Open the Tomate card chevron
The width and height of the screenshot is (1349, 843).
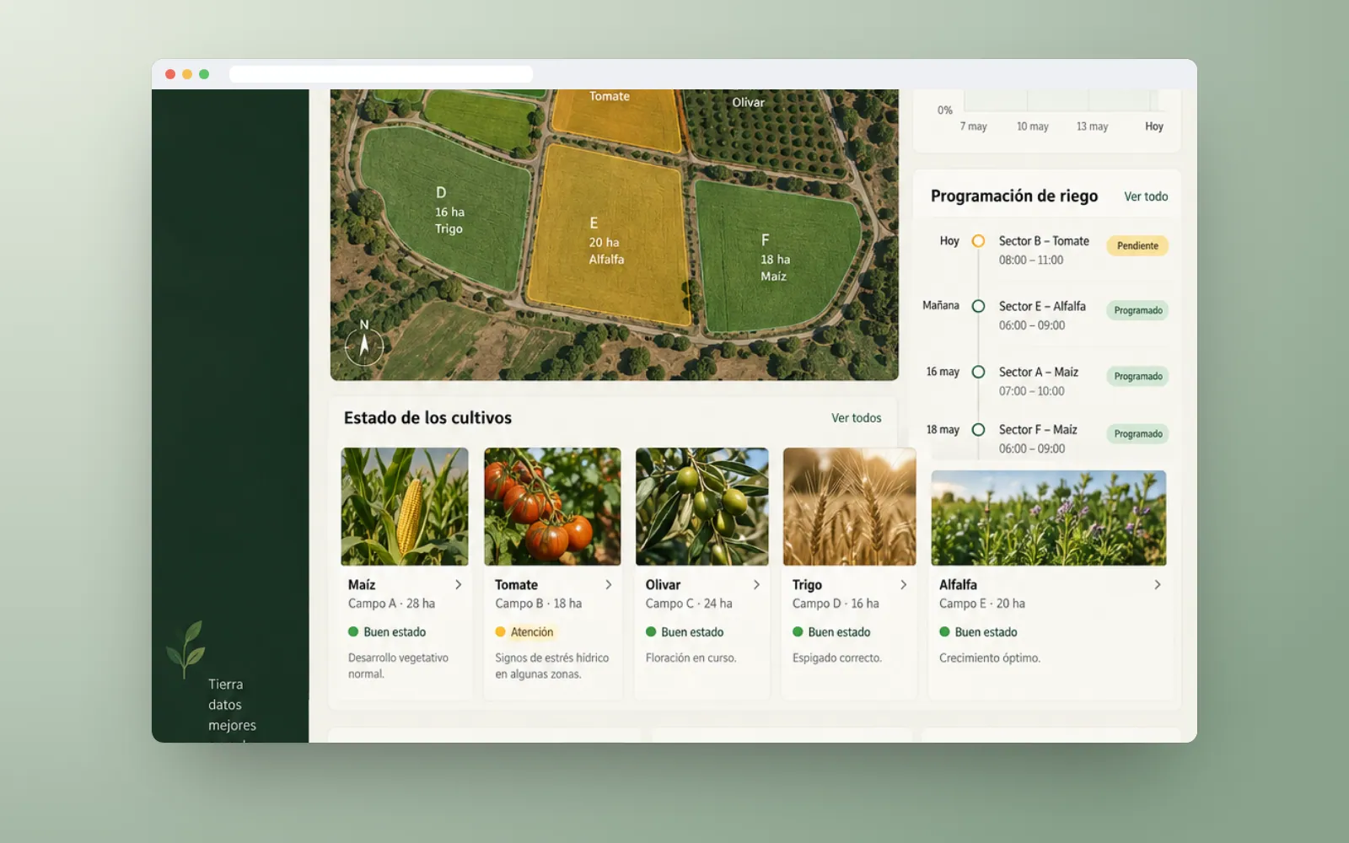pos(609,584)
